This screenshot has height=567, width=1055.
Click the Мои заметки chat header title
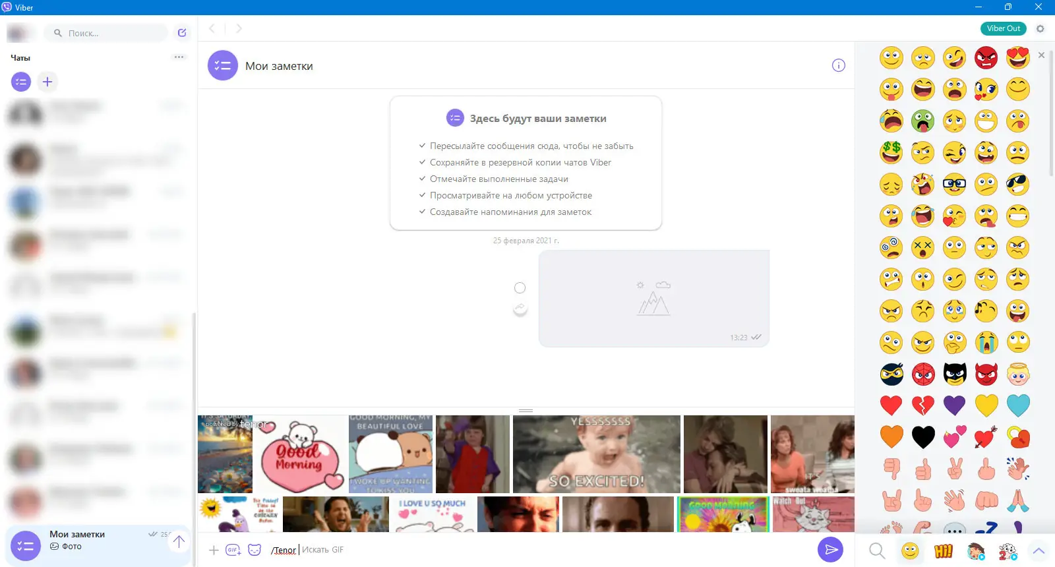coord(279,66)
